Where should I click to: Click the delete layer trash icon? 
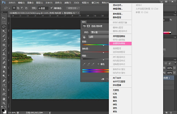click(x=171, y=113)
